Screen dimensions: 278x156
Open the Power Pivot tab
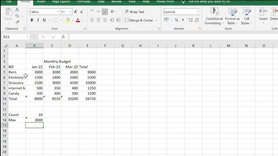pyautogui.click(x=165, y=2)
